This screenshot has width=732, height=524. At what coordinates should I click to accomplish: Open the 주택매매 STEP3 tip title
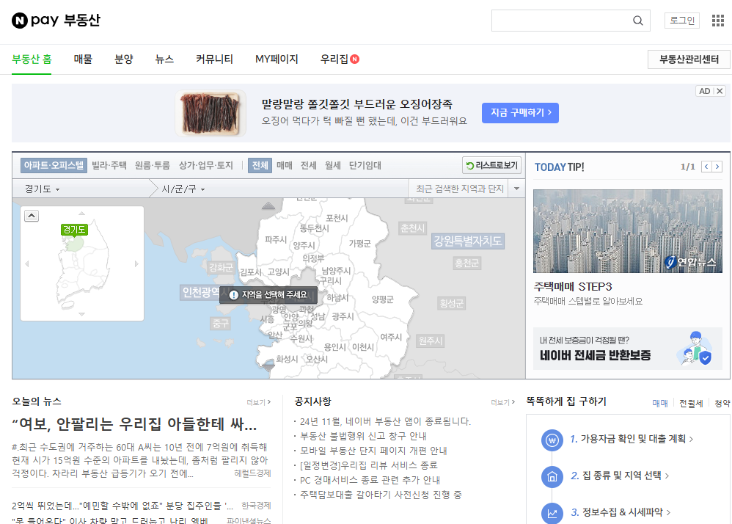tap(573, 286)
